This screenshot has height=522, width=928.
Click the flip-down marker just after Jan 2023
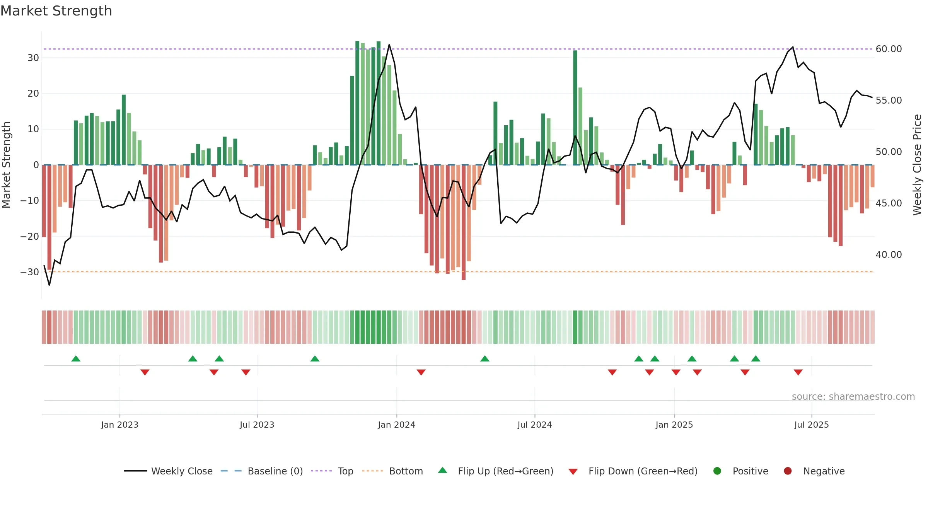[145, 372]
